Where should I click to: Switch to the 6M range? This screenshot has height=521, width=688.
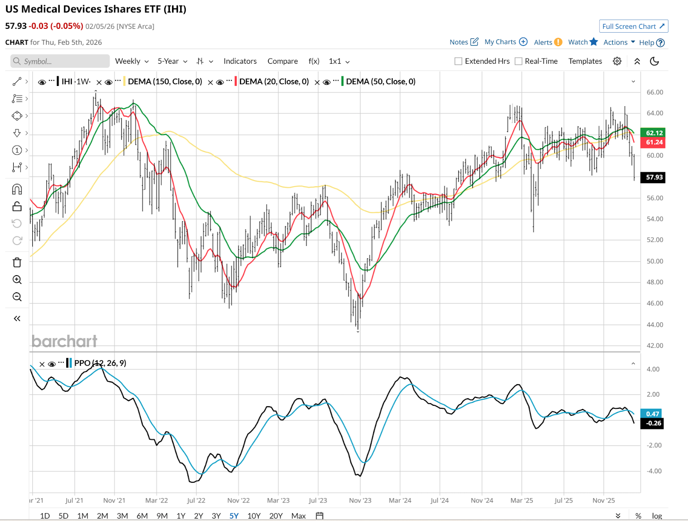coord(142,515)
